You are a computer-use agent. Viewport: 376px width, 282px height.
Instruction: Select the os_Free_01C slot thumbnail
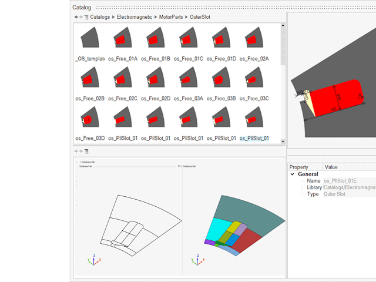[x=189, y=38]
